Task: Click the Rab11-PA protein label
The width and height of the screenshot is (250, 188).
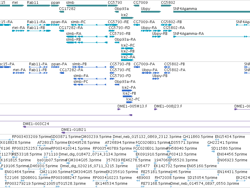Action: tap(38, 64)
